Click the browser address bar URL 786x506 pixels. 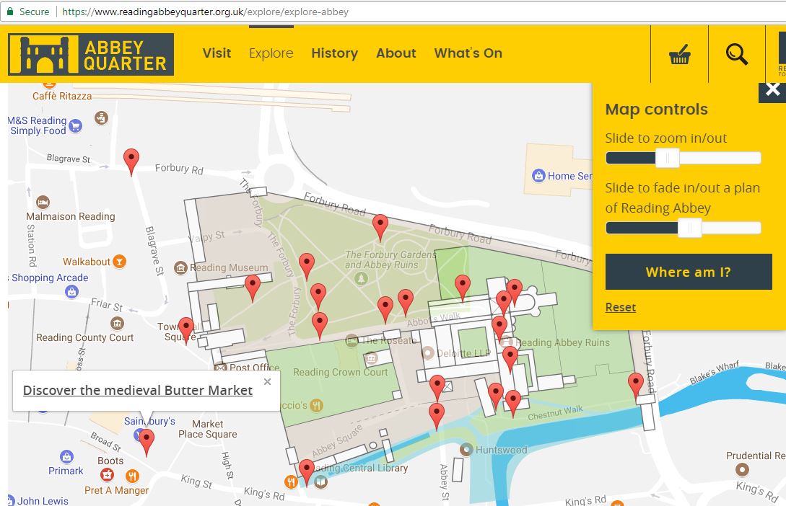(205, 12)
